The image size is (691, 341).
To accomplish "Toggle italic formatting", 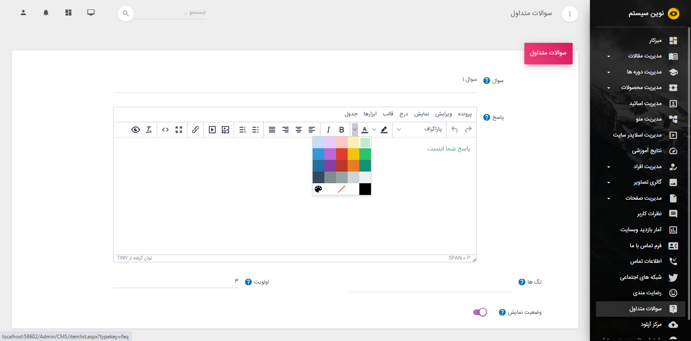I will [328, 130].
